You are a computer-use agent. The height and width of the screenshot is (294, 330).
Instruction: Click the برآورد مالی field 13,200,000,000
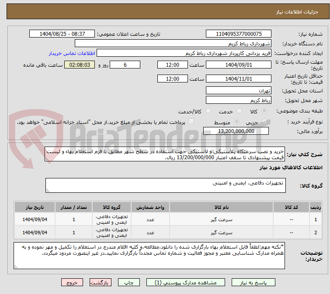pos(236,131)
